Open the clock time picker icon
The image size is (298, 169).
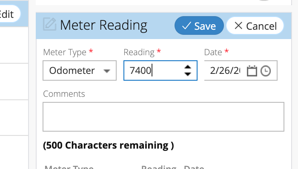click(266, 71)
